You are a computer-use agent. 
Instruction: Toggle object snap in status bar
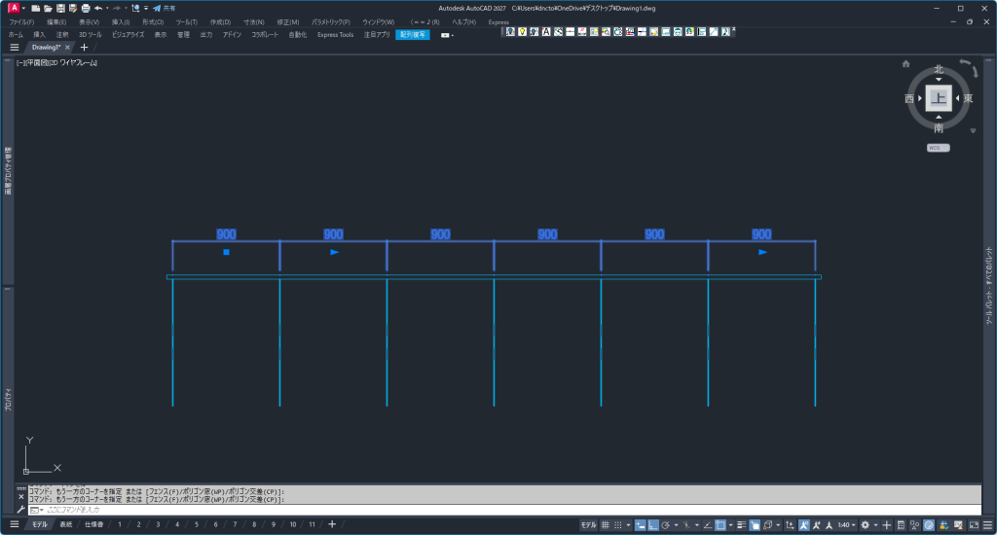[x=719, y=525]
